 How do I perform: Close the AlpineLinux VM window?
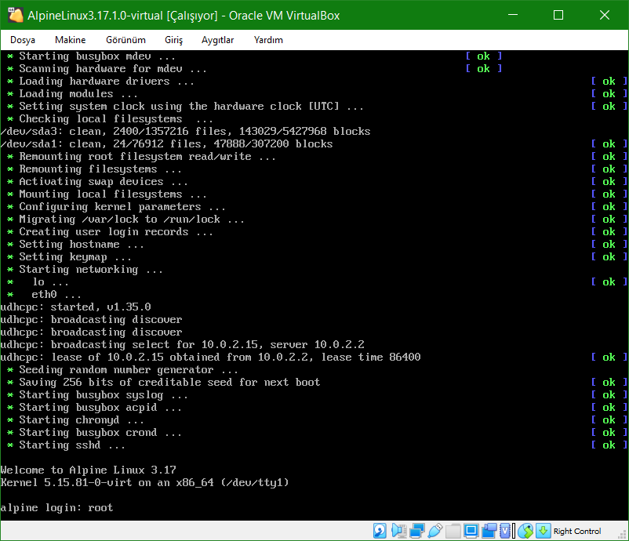click(x=605, y=15)
